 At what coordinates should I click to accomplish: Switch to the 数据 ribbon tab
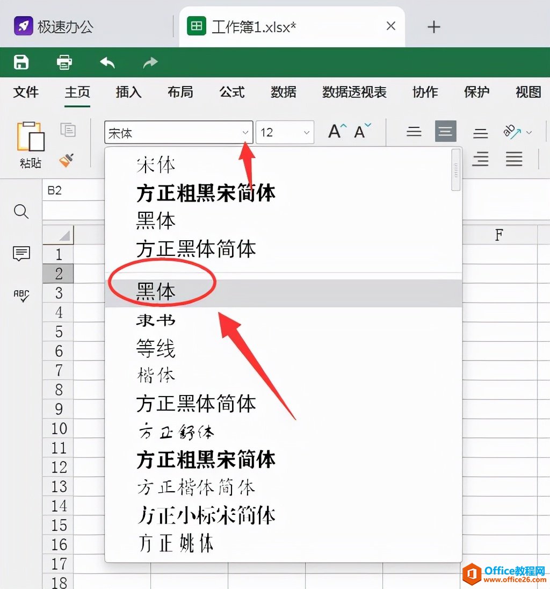tap(283, 92)
